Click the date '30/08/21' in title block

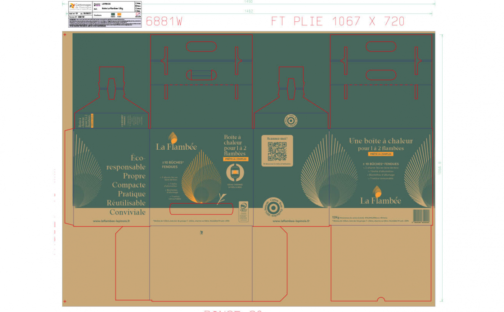point(87,14)
